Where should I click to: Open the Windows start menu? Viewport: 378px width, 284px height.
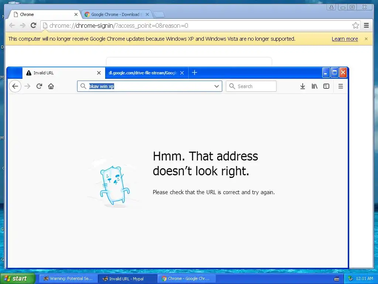[18, 278]
